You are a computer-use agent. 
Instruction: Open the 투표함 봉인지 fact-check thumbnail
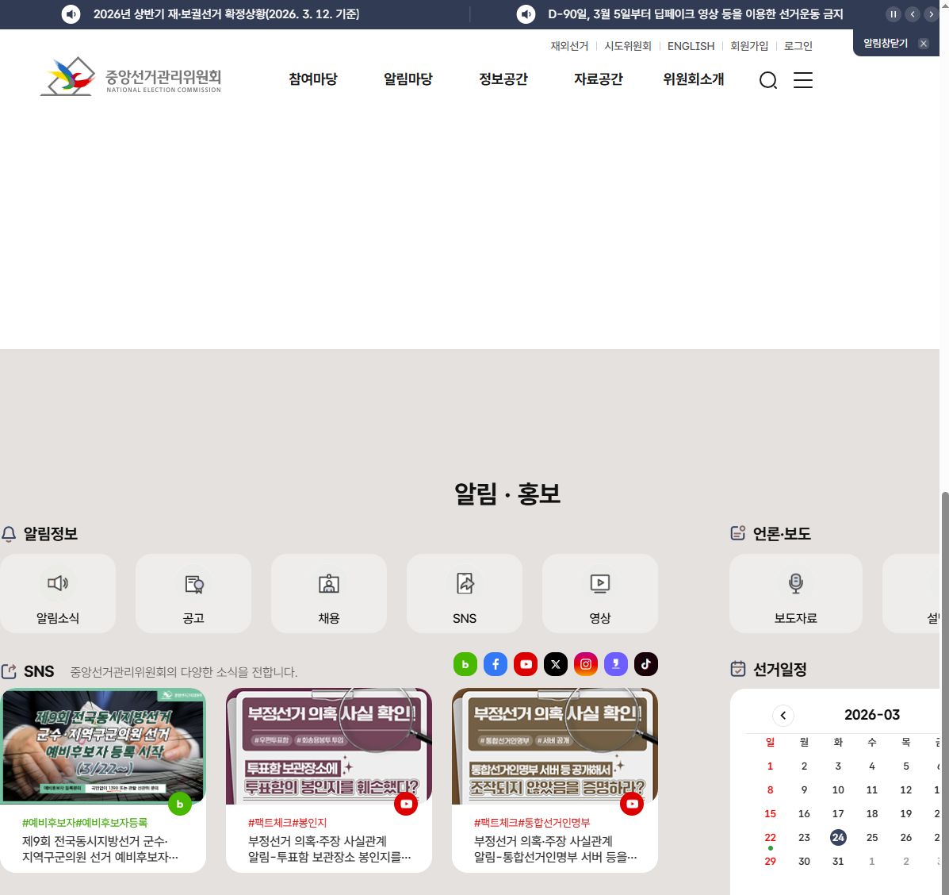click(329, 745)
